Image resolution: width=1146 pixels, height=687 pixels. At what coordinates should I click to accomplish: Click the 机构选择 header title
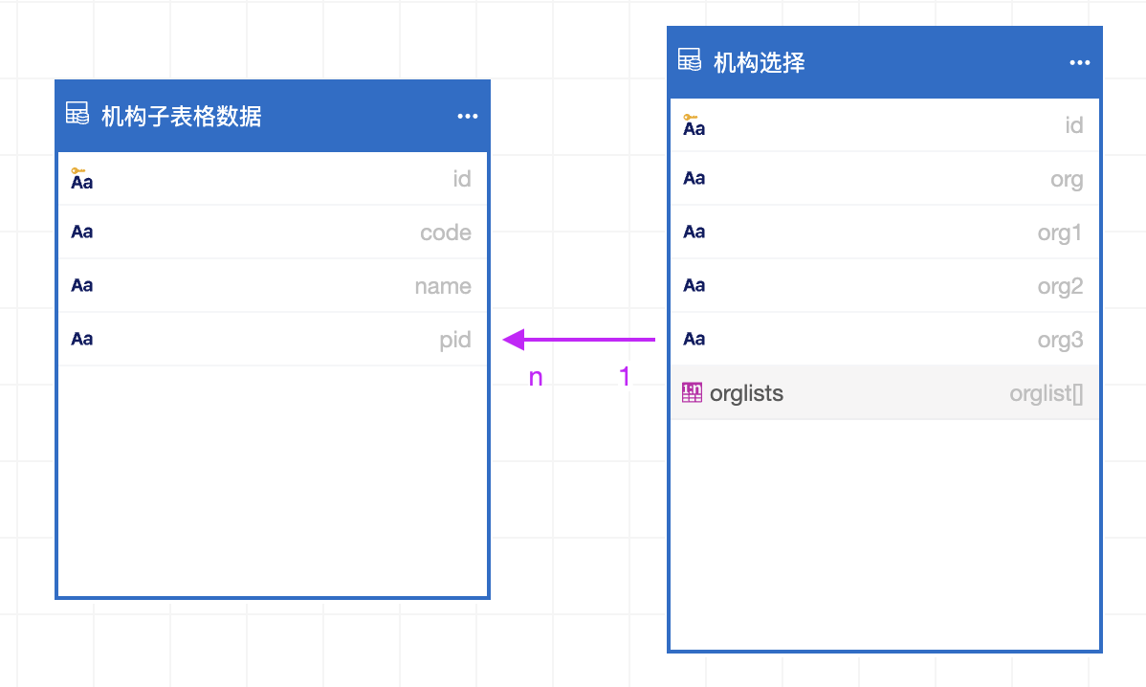pyautogui.click(x=760, y=63)
